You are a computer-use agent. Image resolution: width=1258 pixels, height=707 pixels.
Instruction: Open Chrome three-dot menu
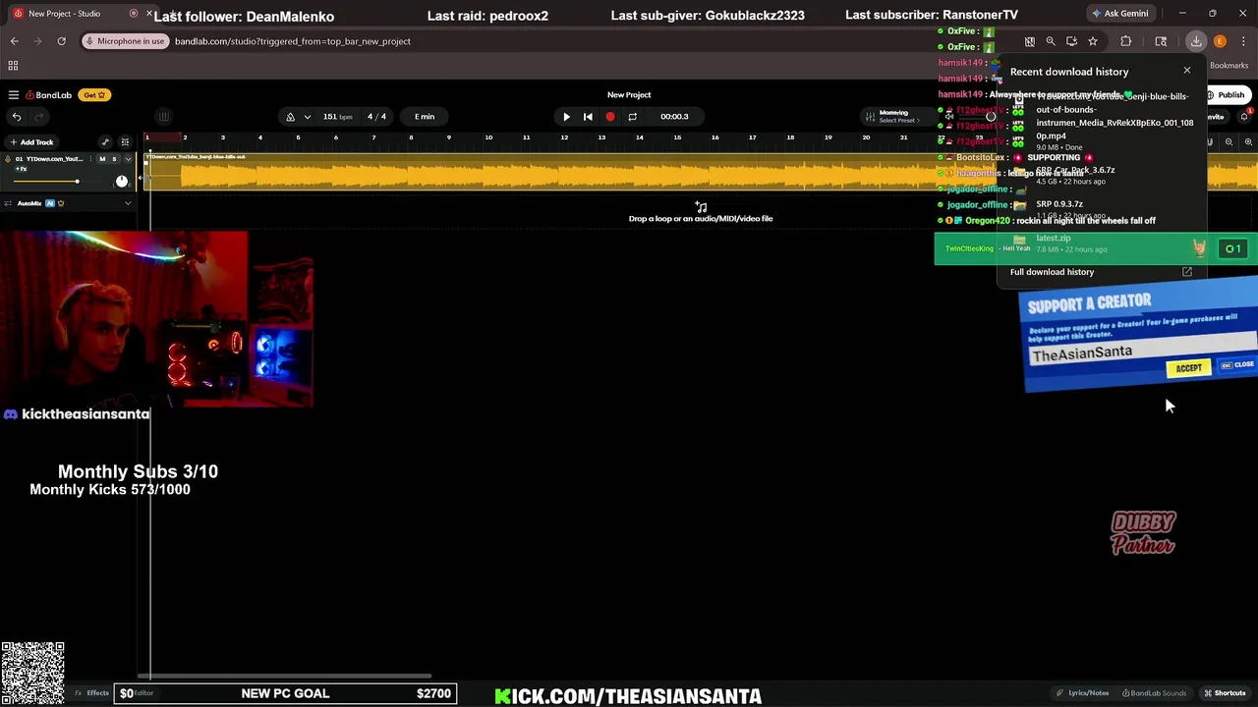coord(1244,41)
